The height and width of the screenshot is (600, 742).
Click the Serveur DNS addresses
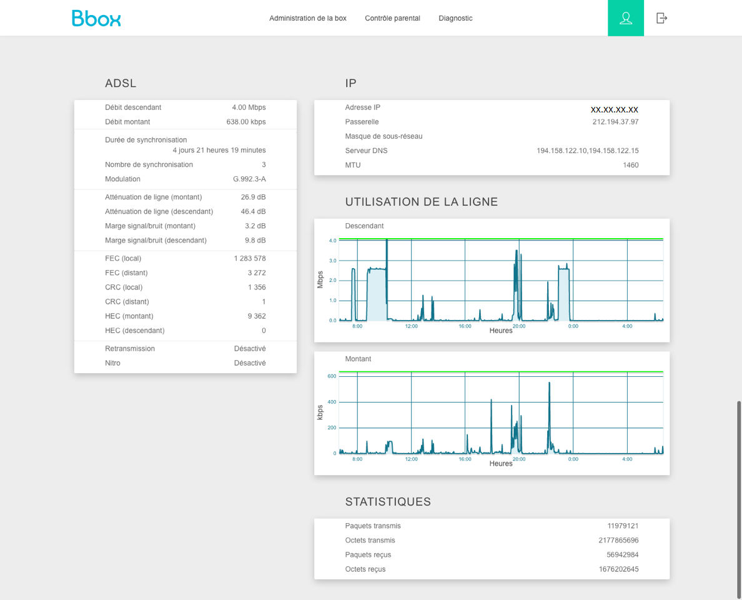587,151
